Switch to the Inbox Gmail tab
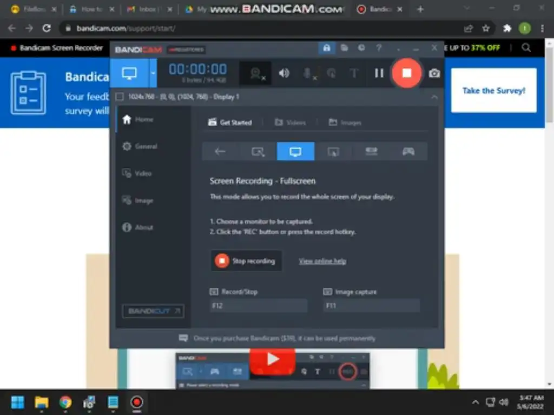Viewport: 554px width, 415px height. click(x=150, y=9)
